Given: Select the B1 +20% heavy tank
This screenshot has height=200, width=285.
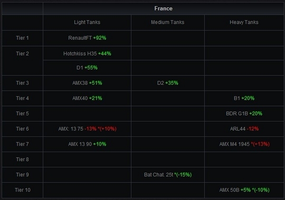Looking at the screenshot, I should 244,98.
